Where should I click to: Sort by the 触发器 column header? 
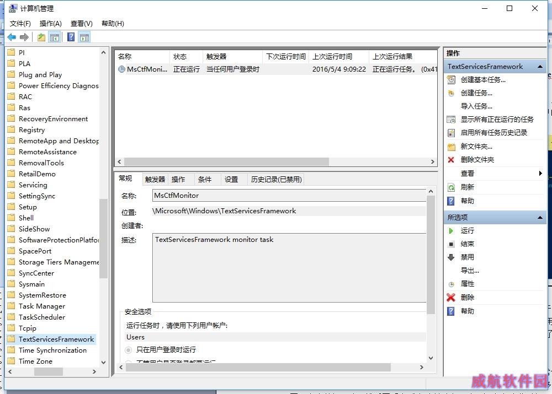pos(233,57)
